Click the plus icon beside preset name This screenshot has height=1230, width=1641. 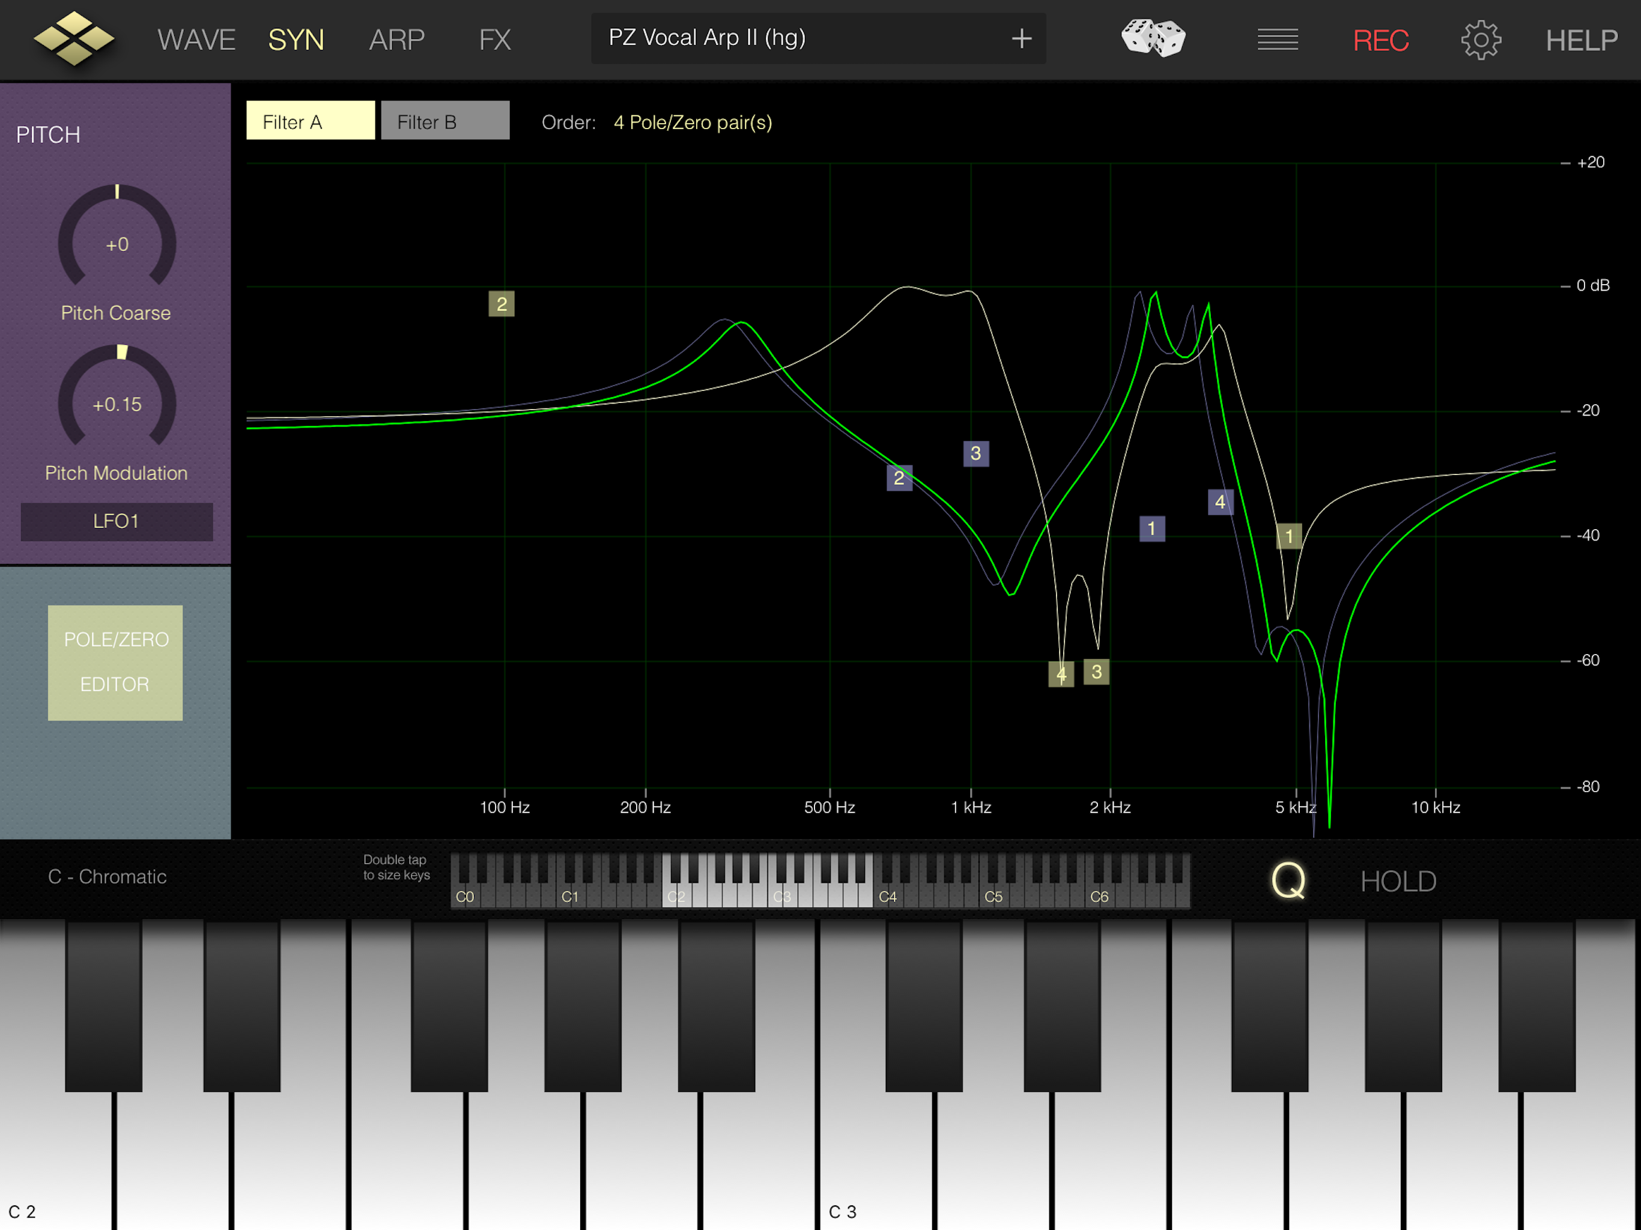(1022, 38)
